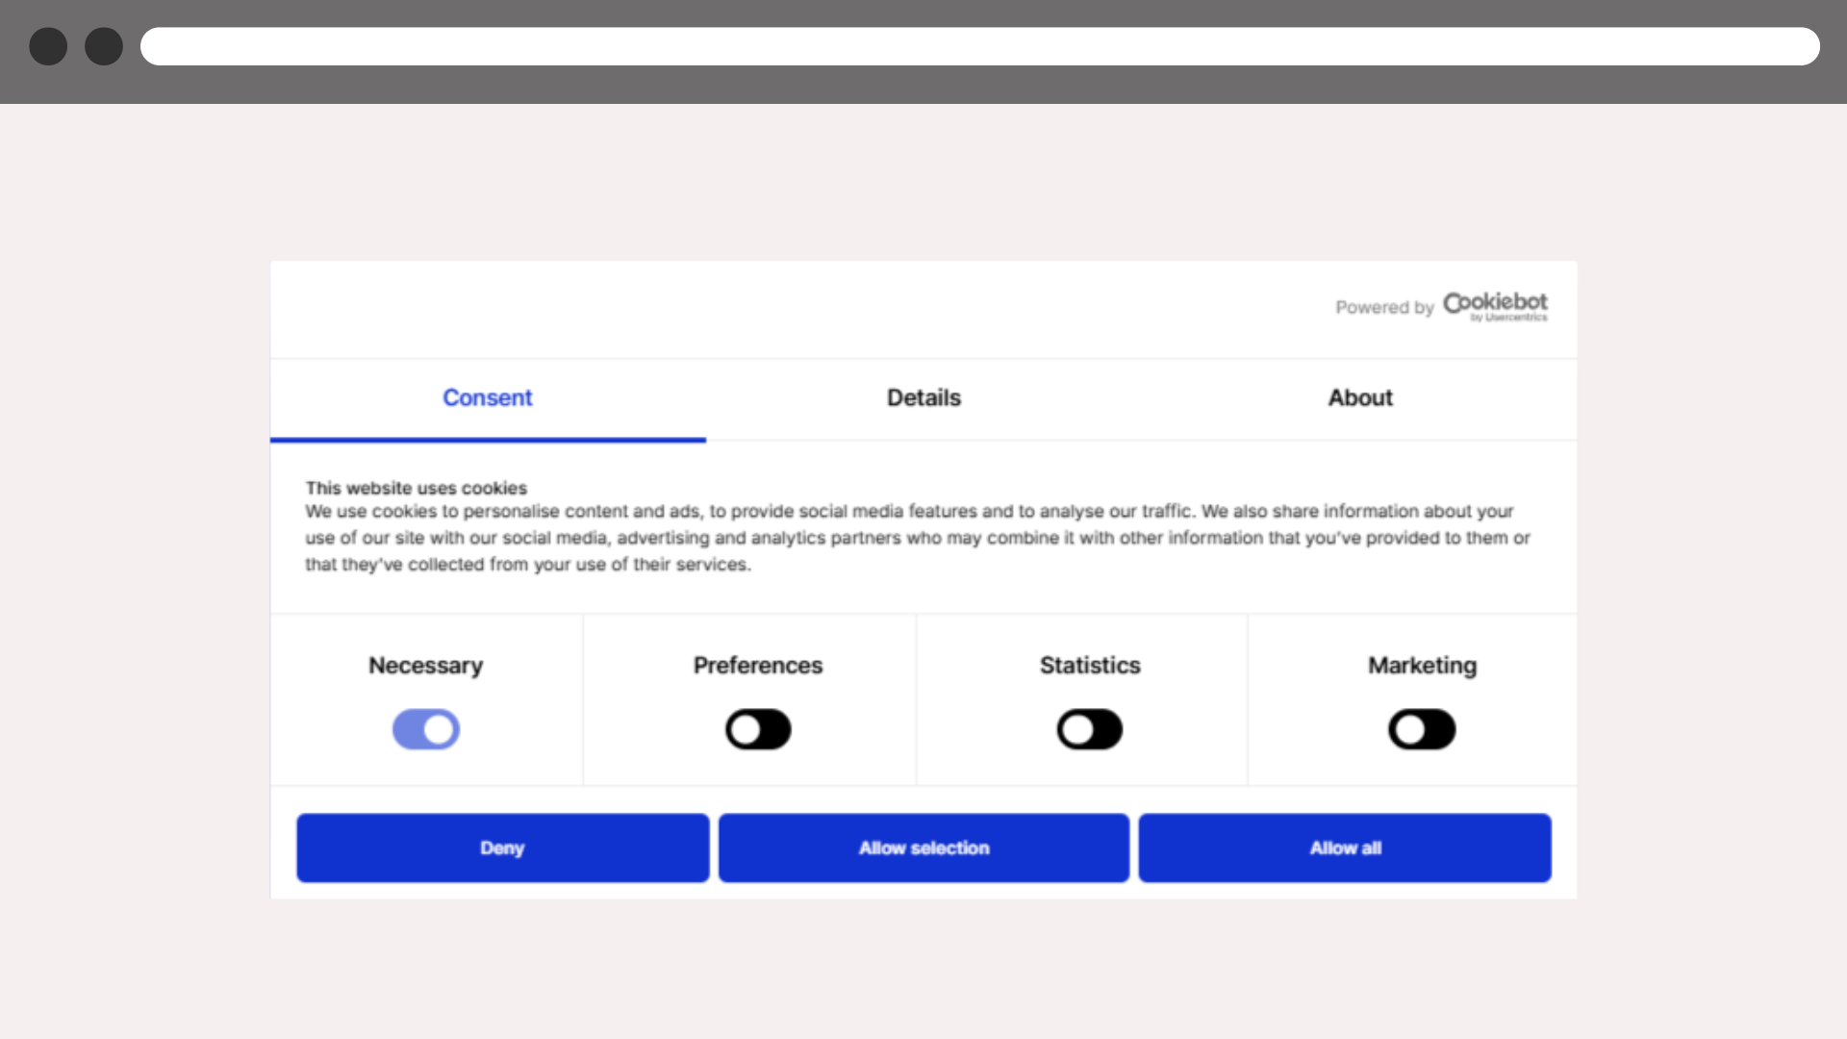Click the Cookiebot logo
The width and height of the screenshot is (1847, 1039).
tap(1495, 306)
